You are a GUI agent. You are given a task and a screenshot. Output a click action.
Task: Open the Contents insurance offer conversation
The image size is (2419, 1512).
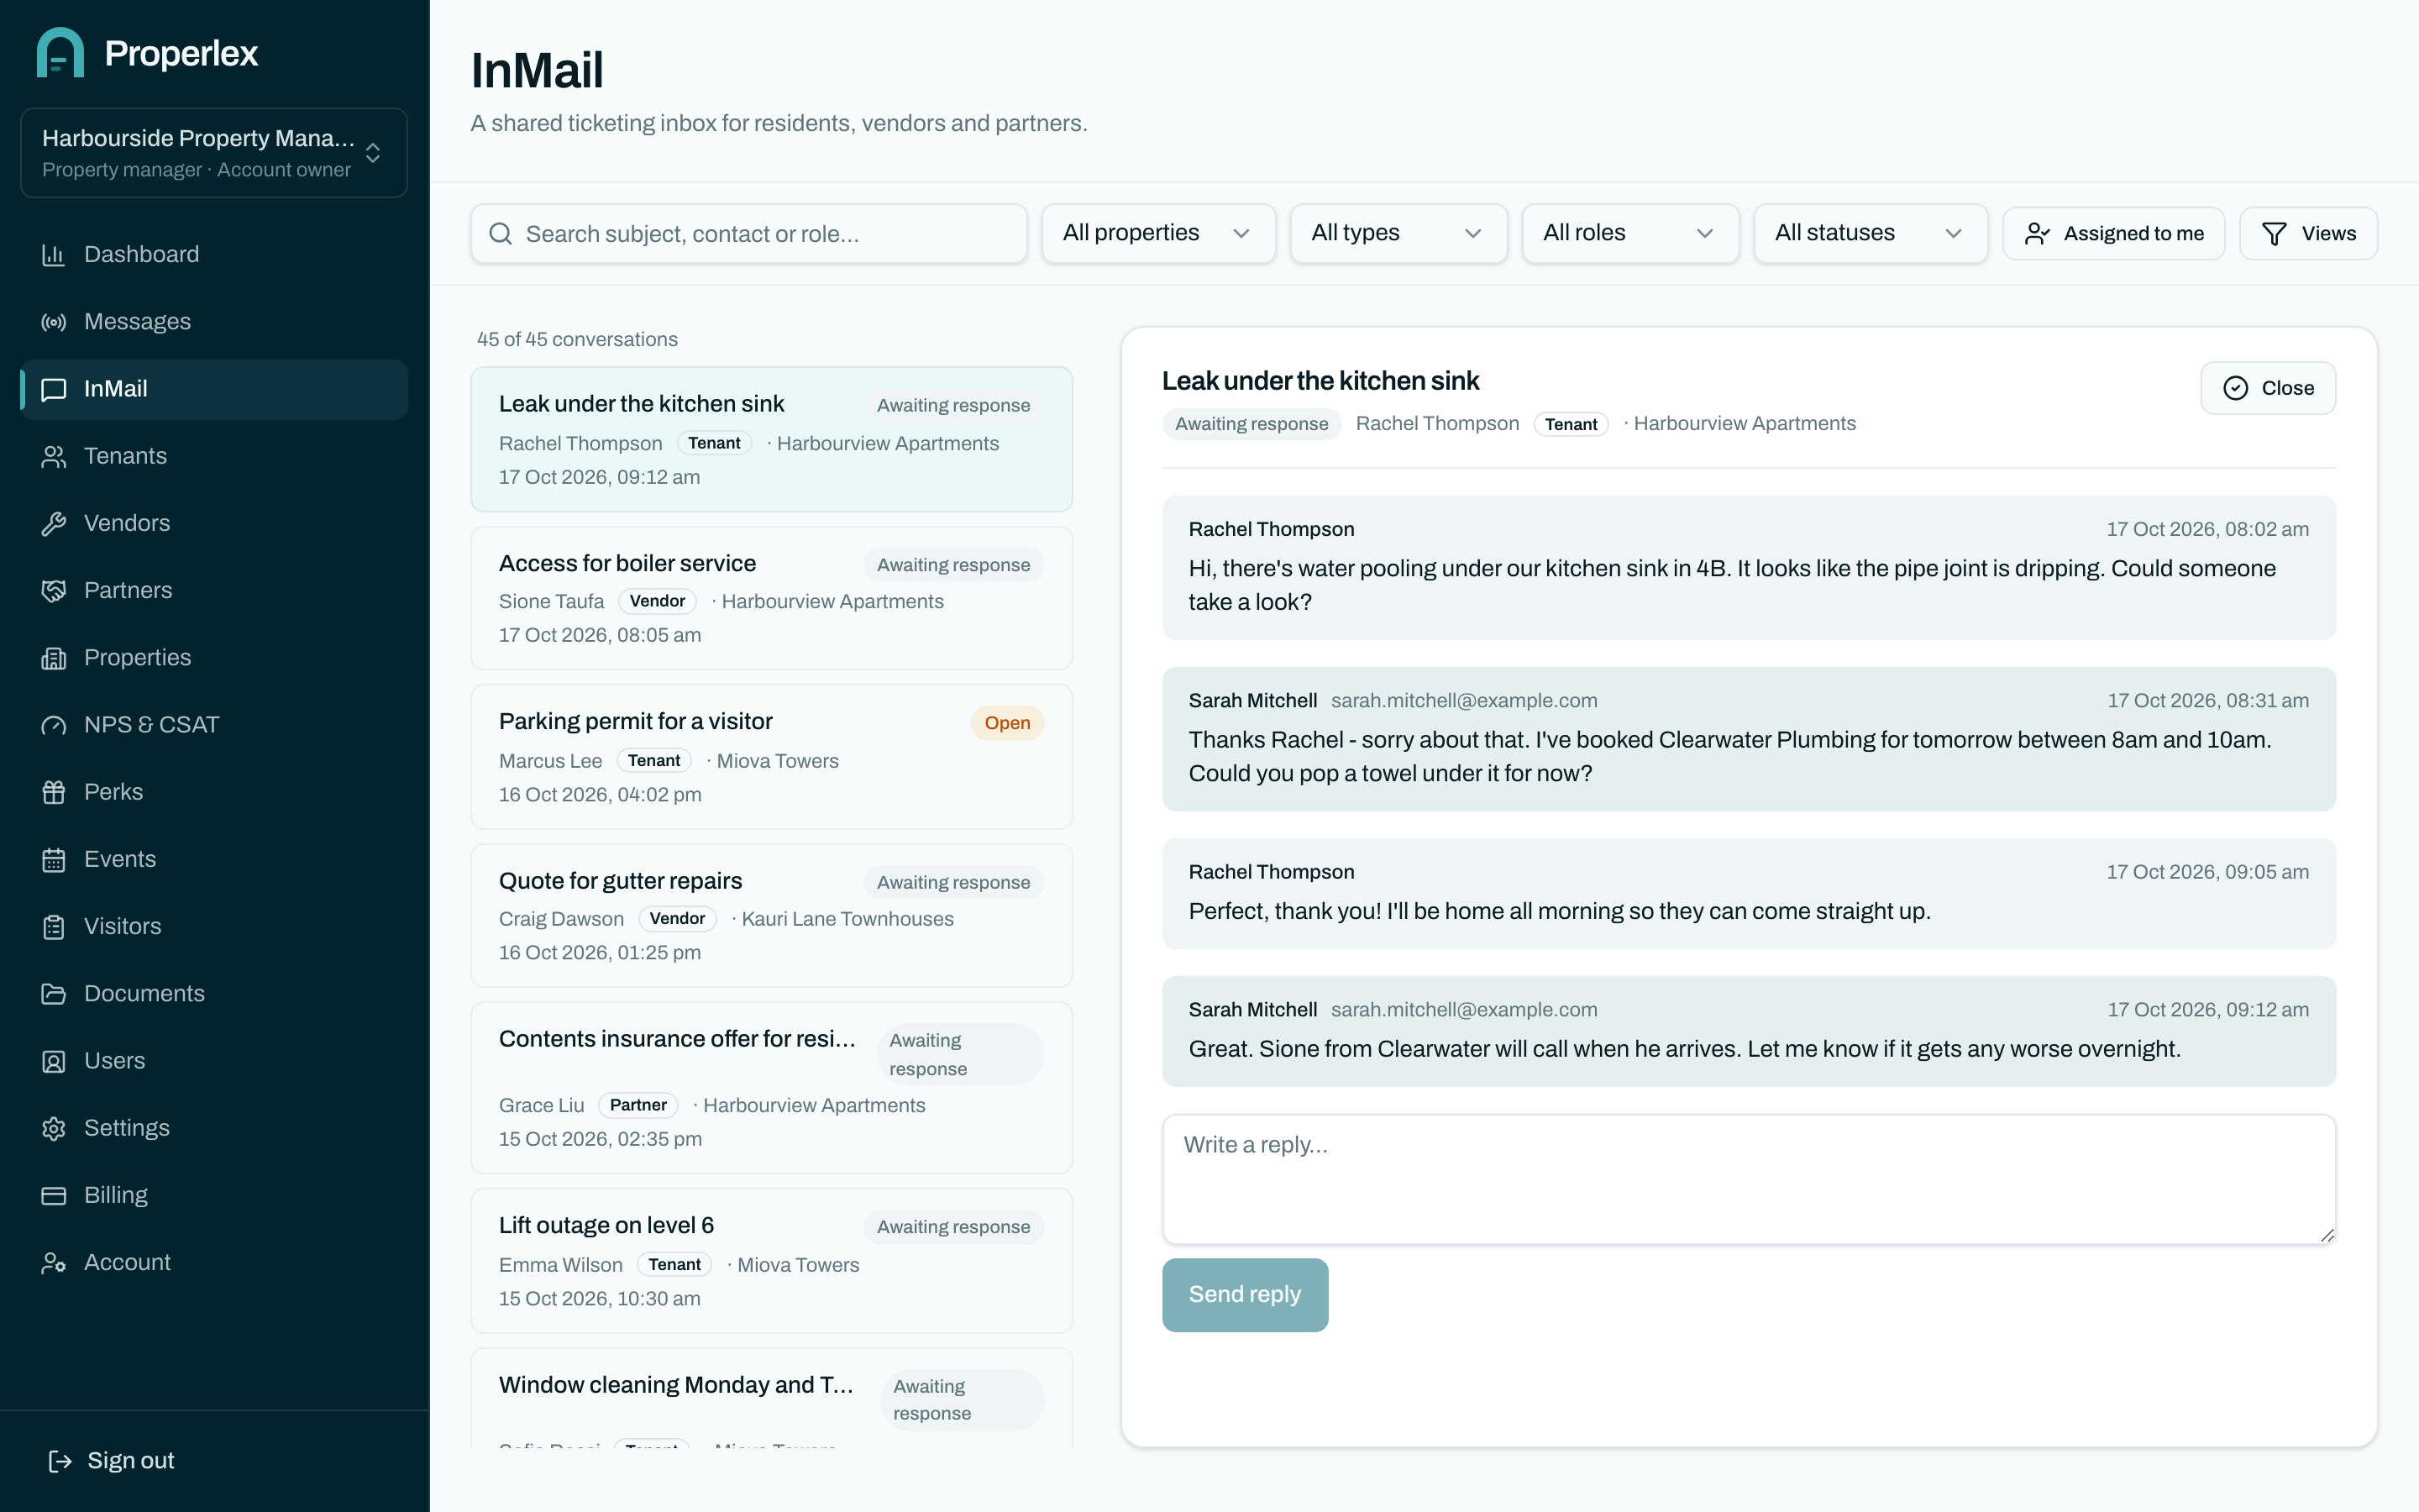coord(771,1088)
